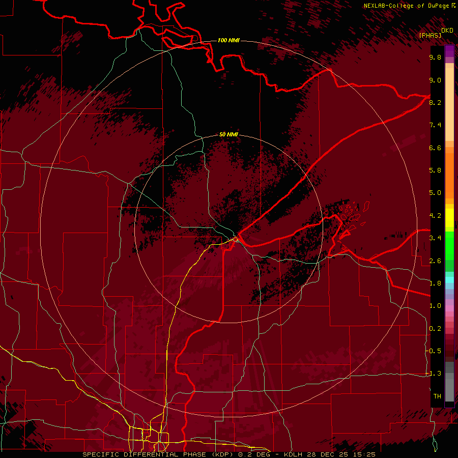Click the 0.2 value on the legend
Image resolution: width=458 pixels, height=458 pixels.
435,329
